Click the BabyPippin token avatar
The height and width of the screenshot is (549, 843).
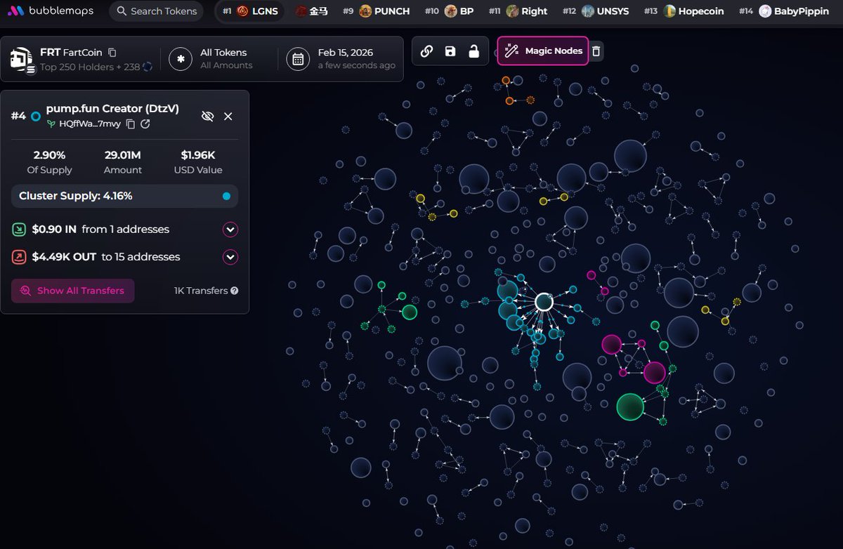(x=764, y=11)
